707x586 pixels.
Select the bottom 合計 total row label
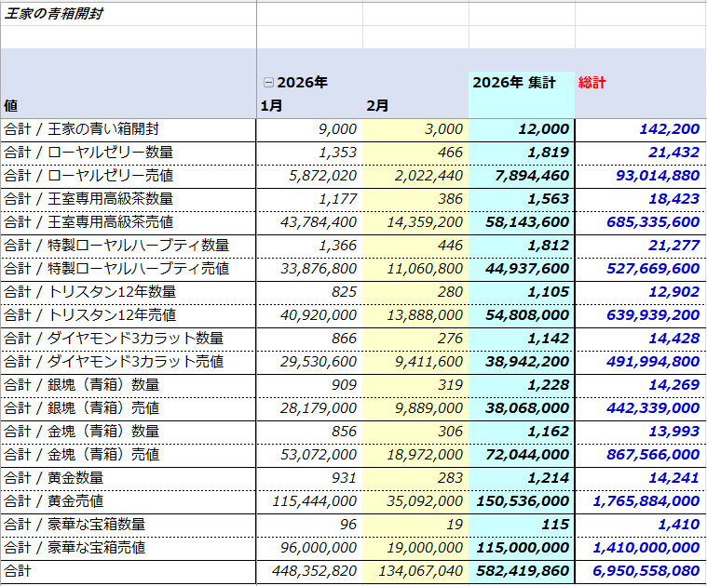point(18,571)
